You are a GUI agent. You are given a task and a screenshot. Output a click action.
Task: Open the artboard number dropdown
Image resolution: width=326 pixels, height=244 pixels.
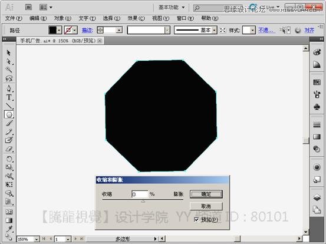pos(68,239)
